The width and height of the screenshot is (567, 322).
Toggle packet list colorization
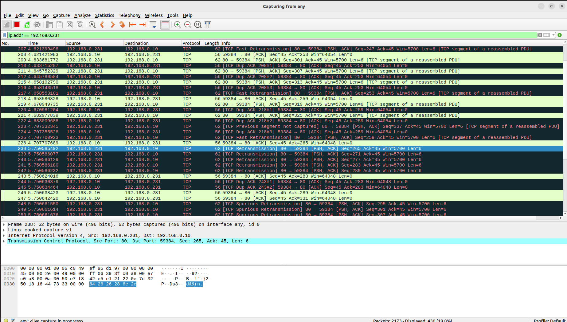(x=165, y=25)
